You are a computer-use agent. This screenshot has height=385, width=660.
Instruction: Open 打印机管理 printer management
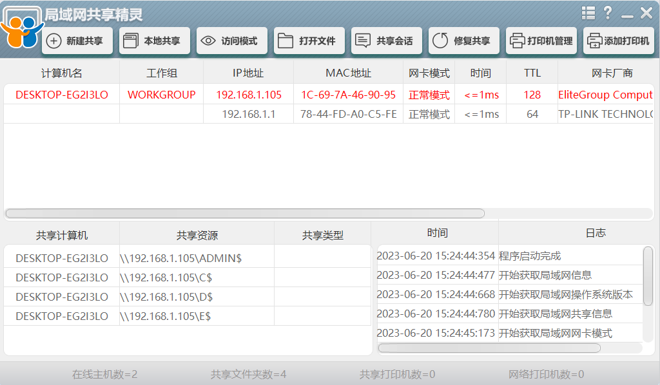click(x=541, y=41)
